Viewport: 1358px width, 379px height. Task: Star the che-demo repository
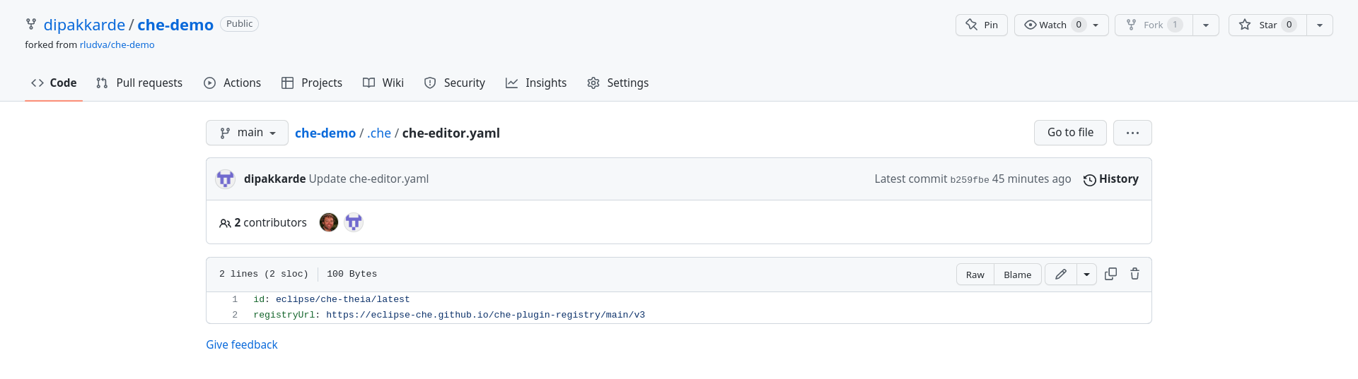pos(1267,25)
